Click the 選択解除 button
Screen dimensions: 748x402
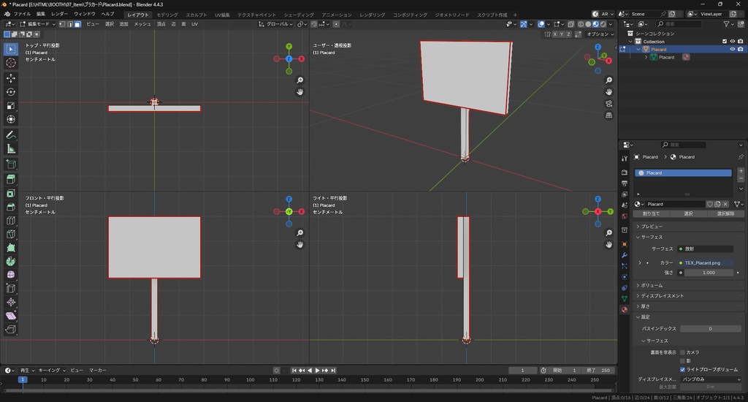click(x=725, y=214)
